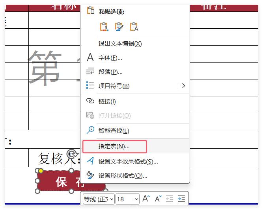Choose Paste with Use Destination Theme icon
This screenshot has height=210, width=263.
[x=104, y=27]
